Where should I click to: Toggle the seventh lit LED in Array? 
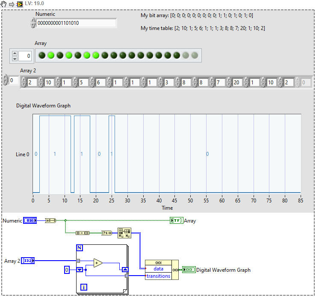coord(95,55)
